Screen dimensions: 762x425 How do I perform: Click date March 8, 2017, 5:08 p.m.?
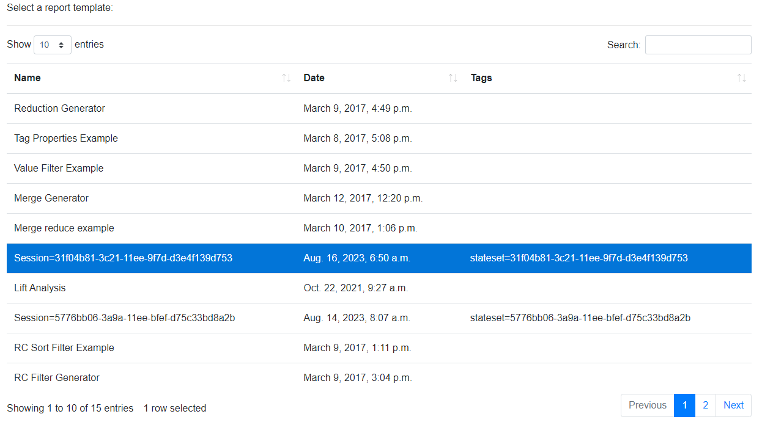pos(358,139)
